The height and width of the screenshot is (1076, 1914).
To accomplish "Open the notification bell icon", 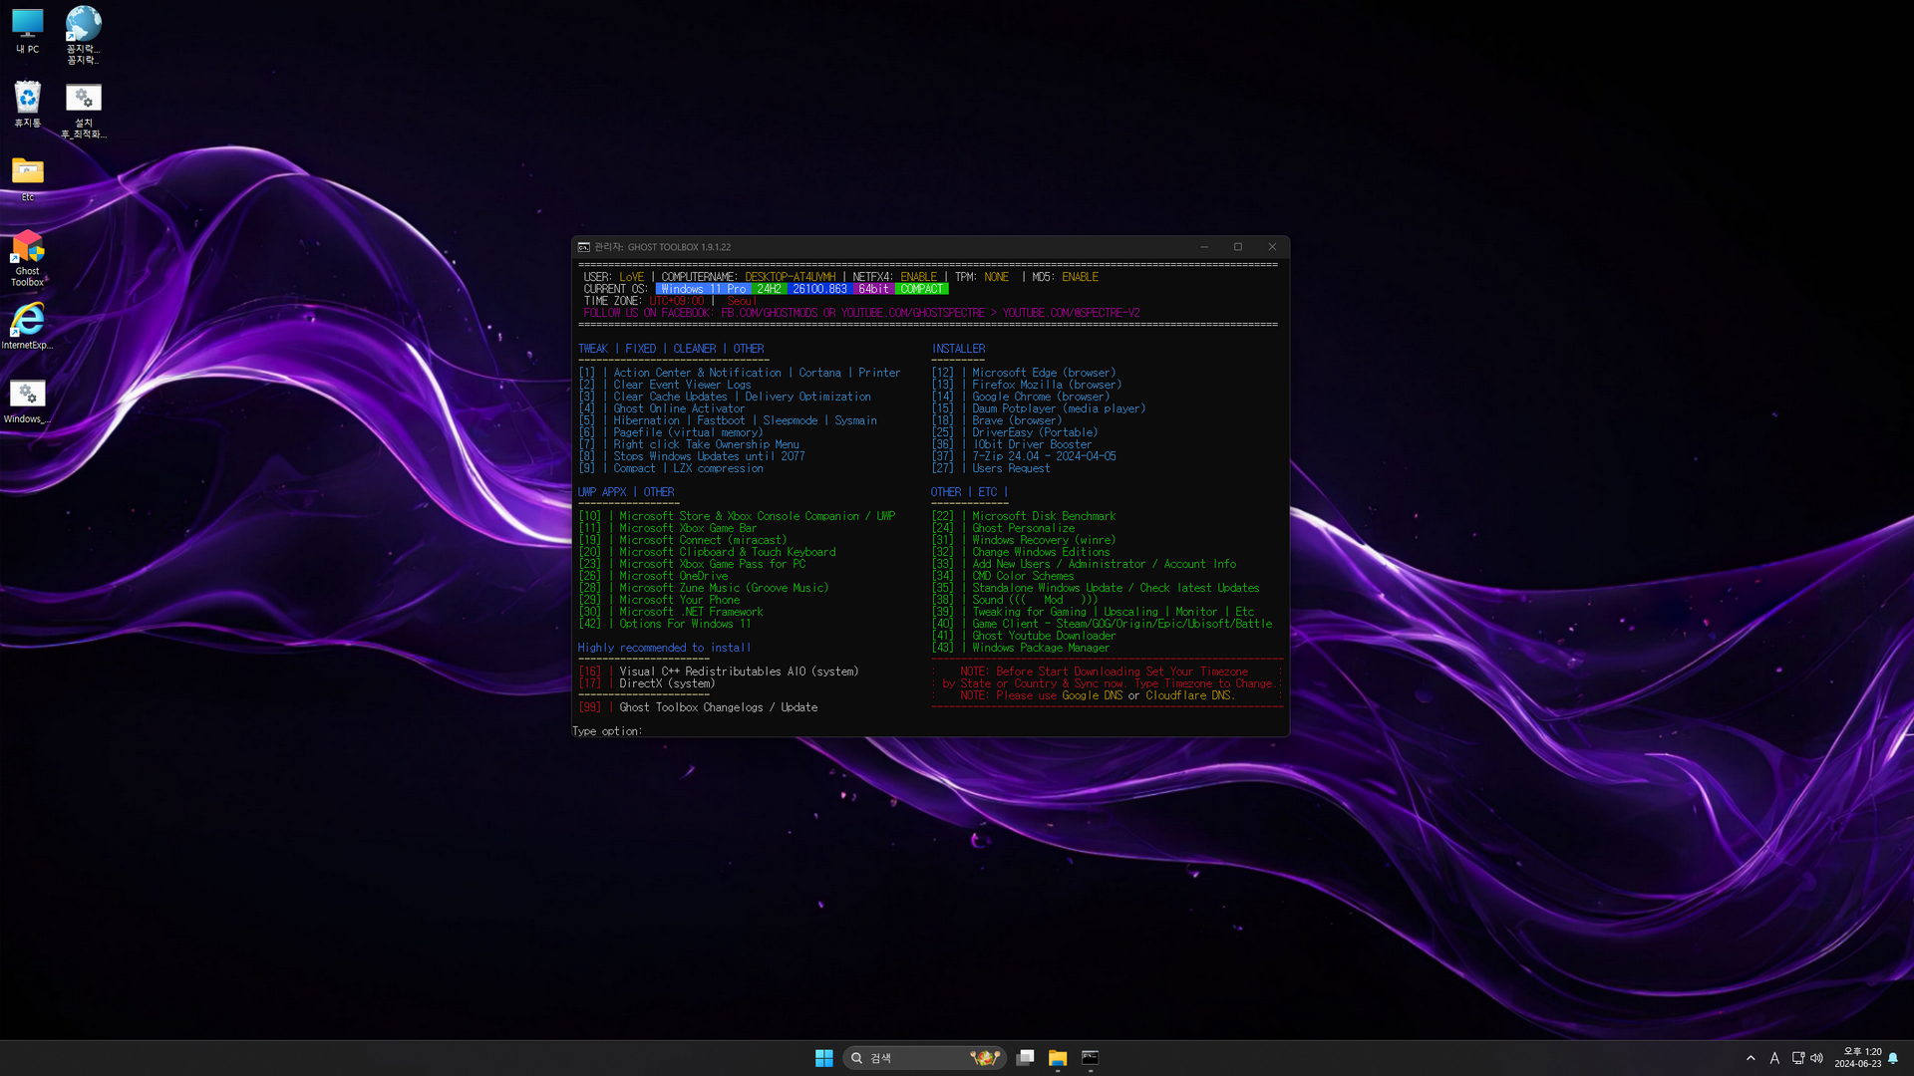I will coord(1892,1058).
